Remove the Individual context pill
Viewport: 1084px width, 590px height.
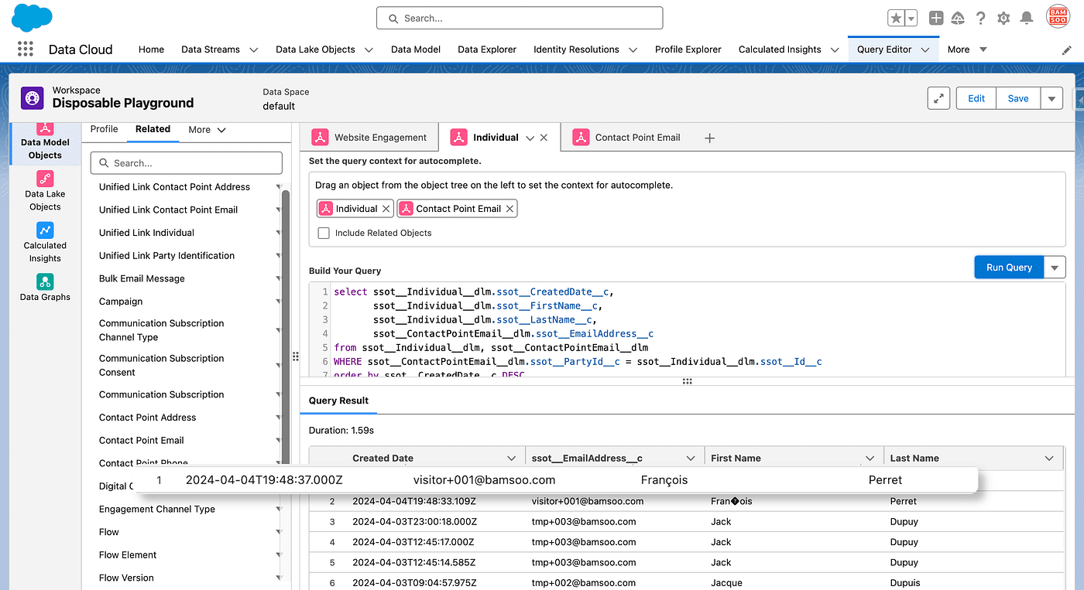tap(386, 209)
